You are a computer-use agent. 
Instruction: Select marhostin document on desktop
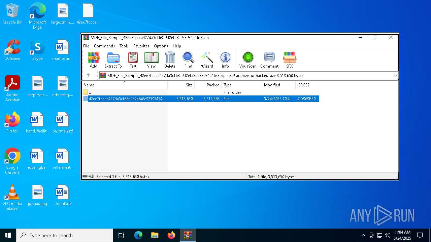[x=63, y=50]
